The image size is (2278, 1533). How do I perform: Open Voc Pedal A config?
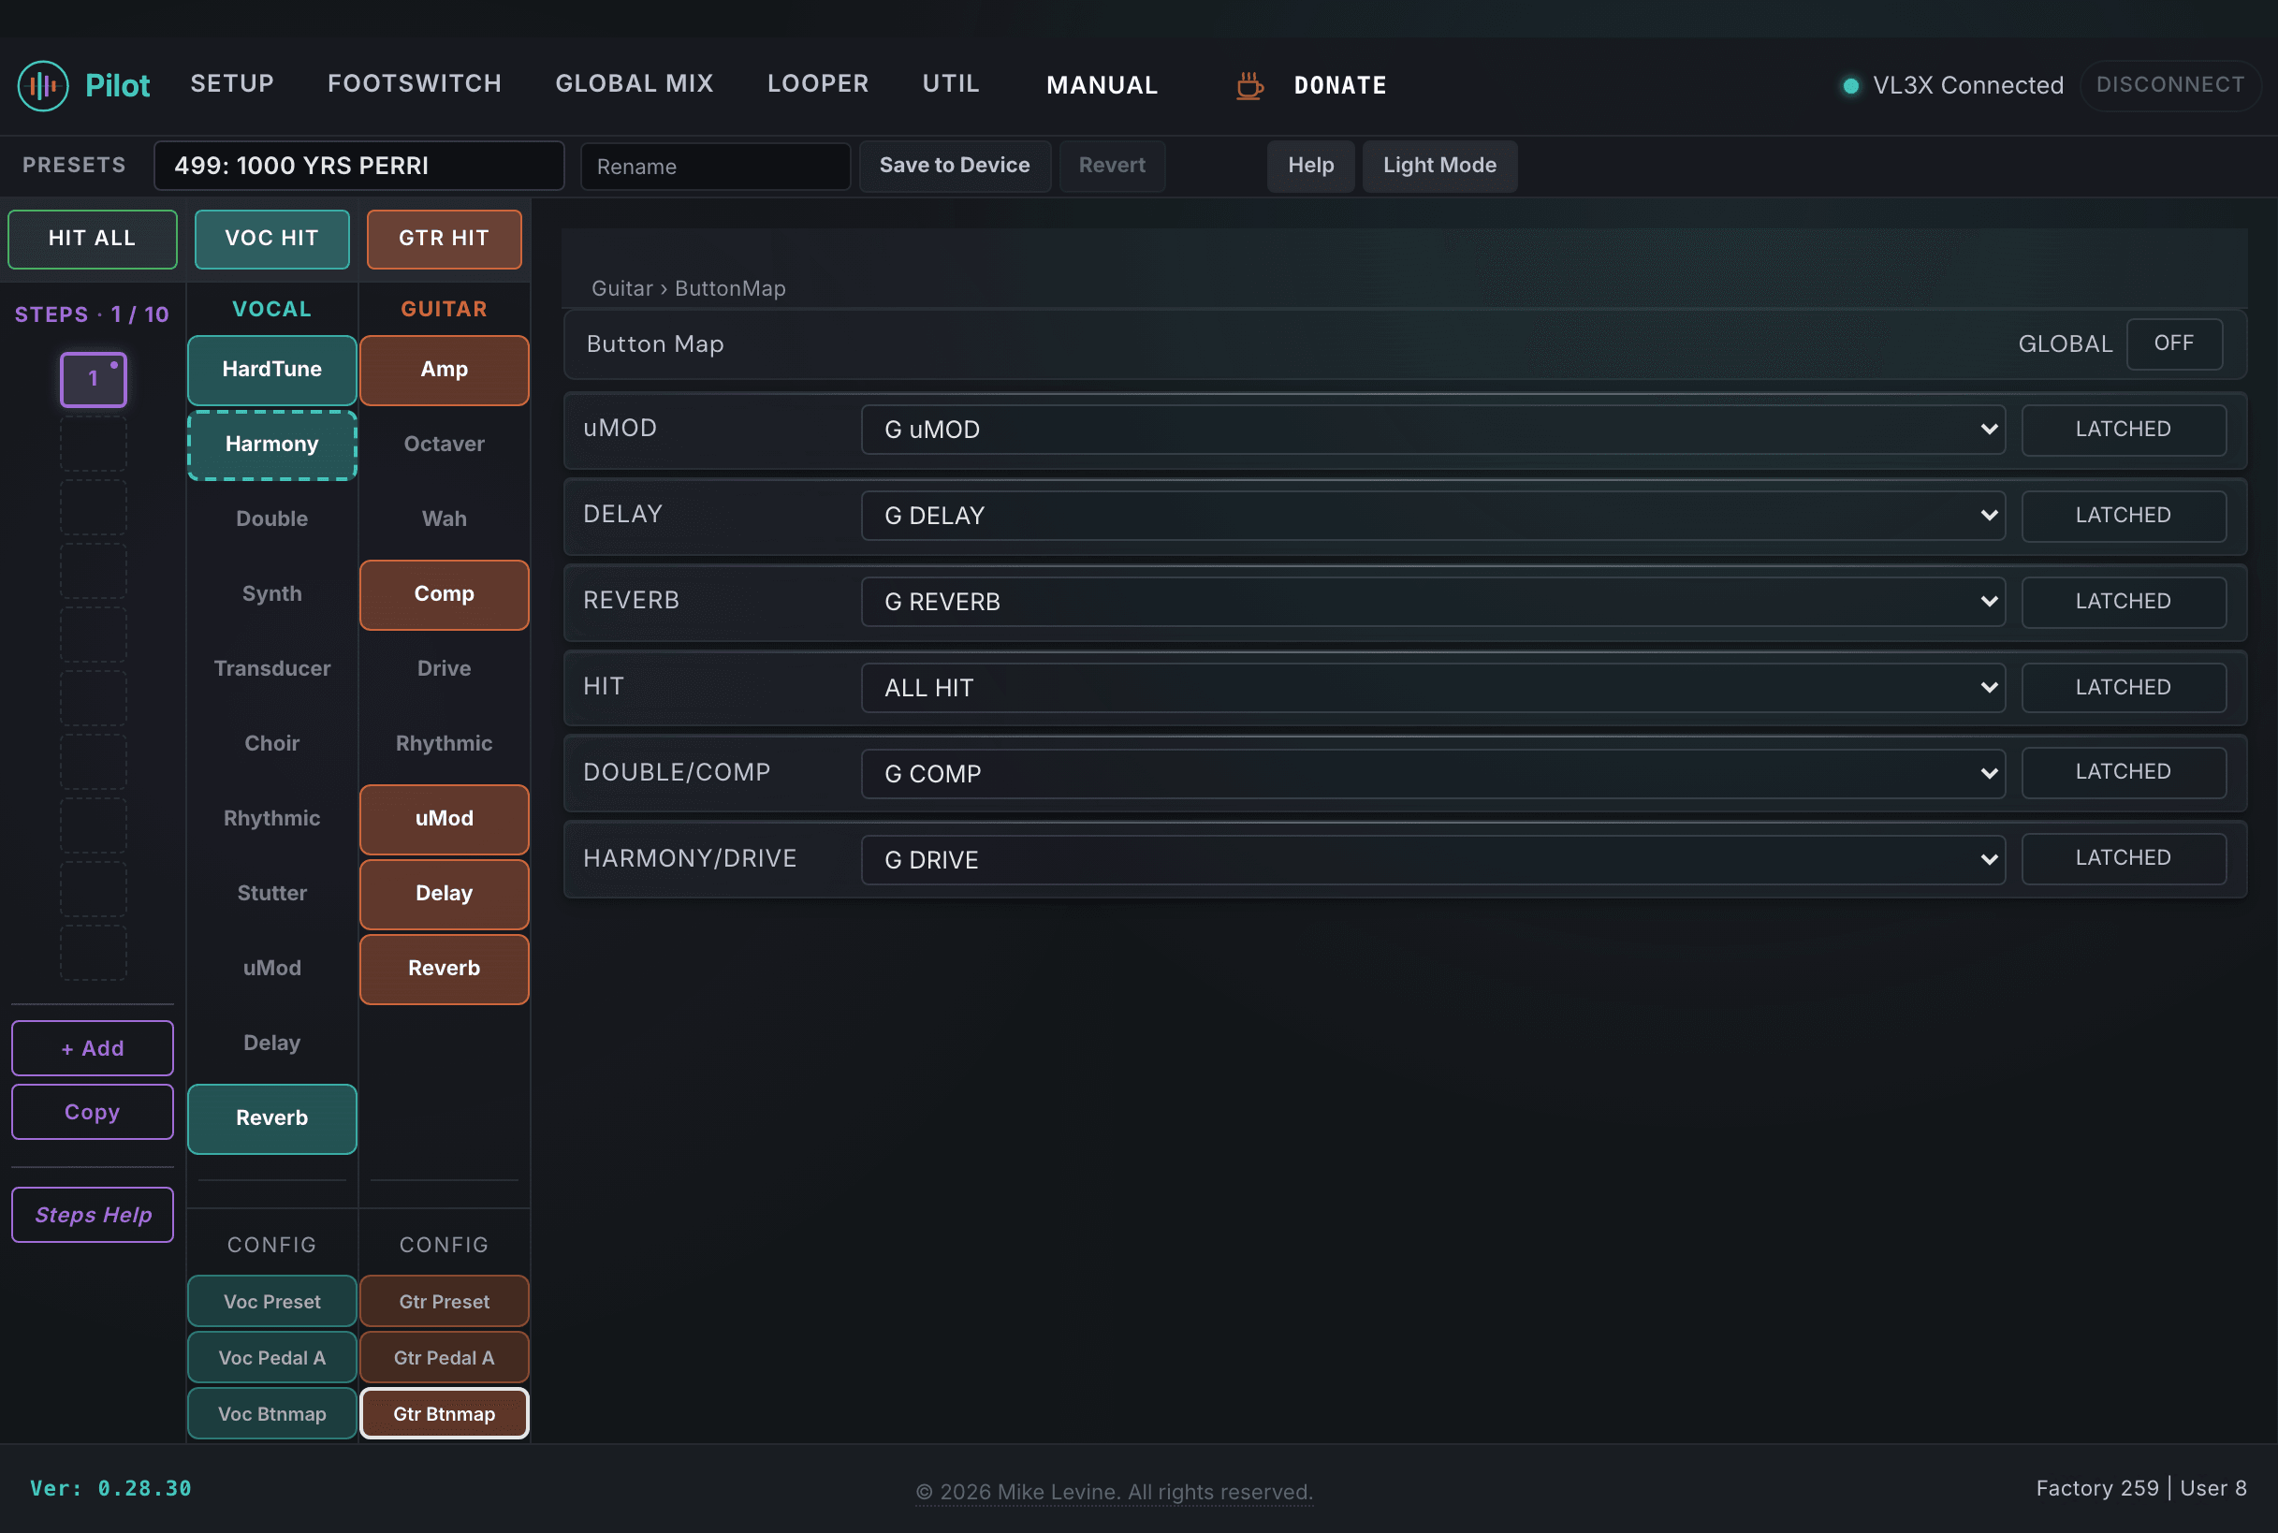271,1358
